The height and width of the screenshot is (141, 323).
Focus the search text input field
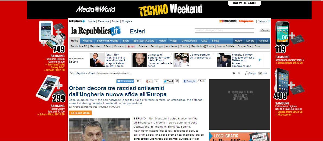click(x=224, y=30)
